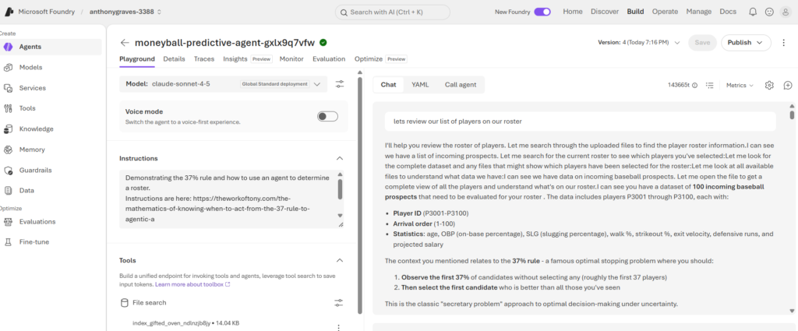Screen dimensions: 798x331
Task: Click the 143665t token count
Action: point(679,86)
